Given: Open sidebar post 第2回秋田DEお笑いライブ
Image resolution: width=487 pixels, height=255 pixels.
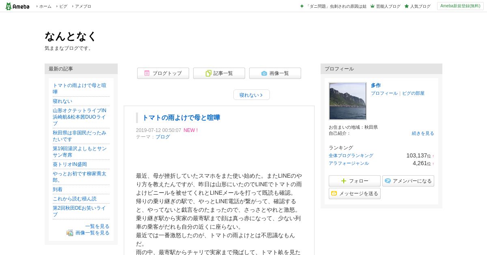Looking at the screenshot, I should 80,211.
